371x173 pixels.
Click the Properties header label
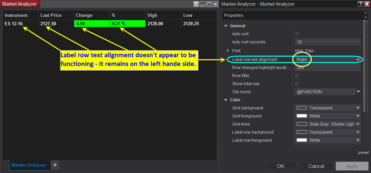pos(234,15)
